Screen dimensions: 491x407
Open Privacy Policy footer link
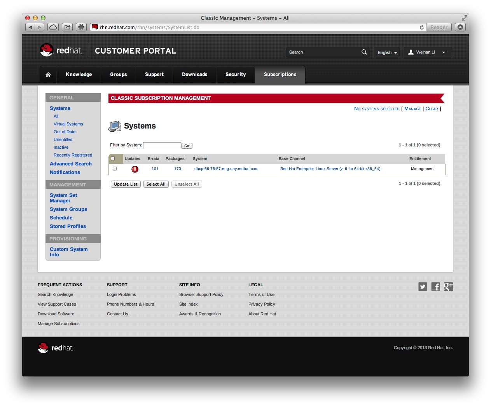(262, 304)
